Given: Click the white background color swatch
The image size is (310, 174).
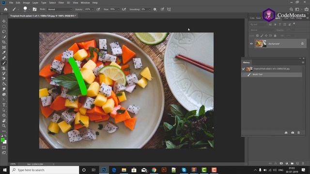Looking at the screenshot, I should click(x=5, y=142).
